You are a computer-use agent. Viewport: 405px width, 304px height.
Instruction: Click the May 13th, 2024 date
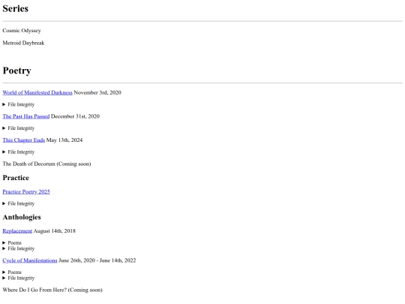point(64,140)
